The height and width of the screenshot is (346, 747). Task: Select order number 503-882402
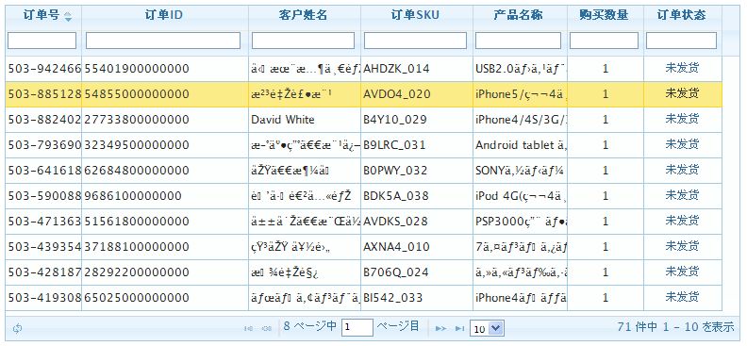(44, 120)
